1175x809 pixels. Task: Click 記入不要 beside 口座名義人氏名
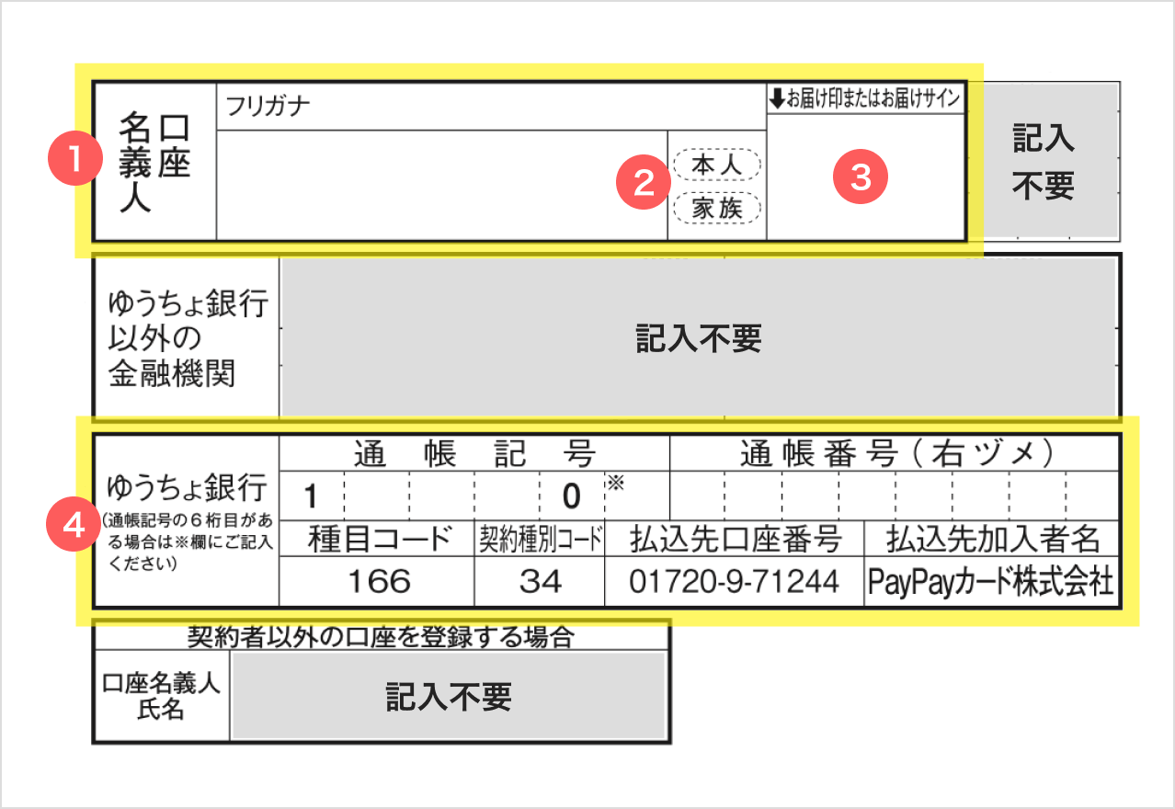click(x=449, y=697)
